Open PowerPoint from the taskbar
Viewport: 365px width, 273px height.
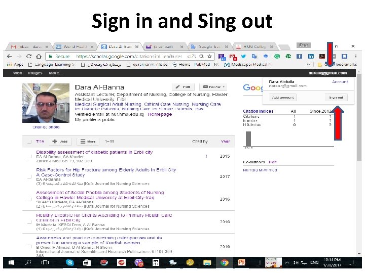pos(241,262)
